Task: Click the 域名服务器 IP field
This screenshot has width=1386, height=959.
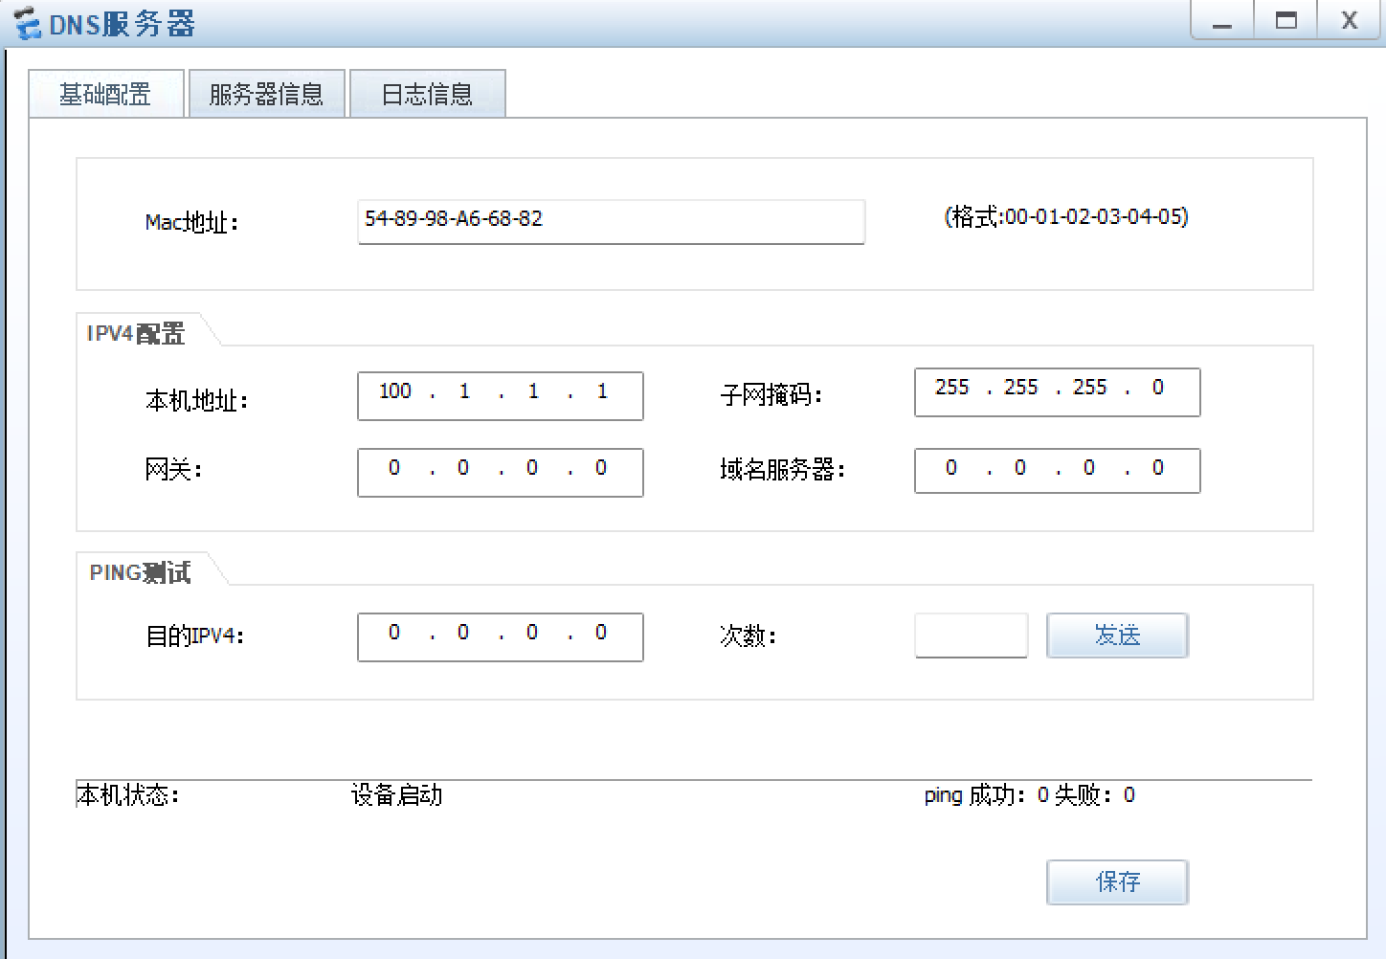Action: point(1057,471)
